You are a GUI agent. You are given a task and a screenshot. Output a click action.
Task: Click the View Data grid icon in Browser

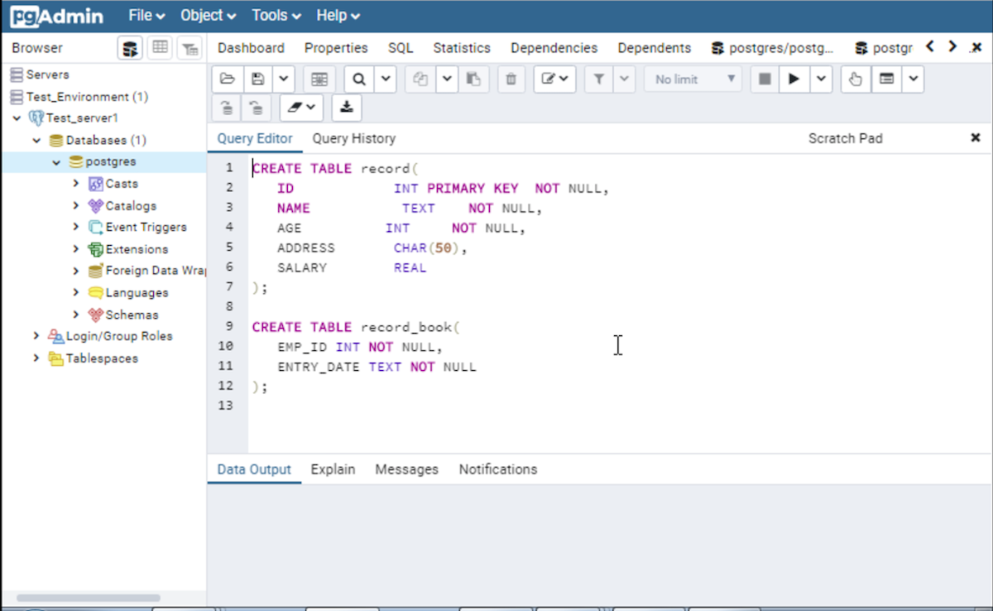click(x=160, y=48)
